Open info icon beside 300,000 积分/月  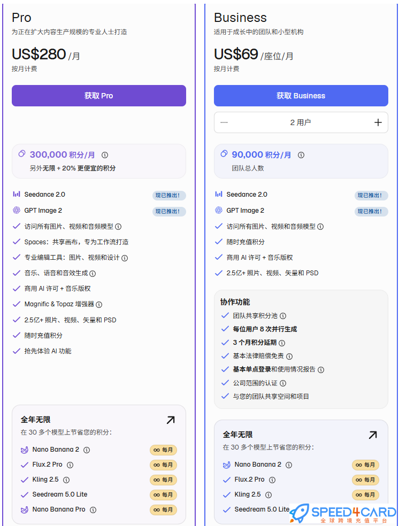[105, 155]
